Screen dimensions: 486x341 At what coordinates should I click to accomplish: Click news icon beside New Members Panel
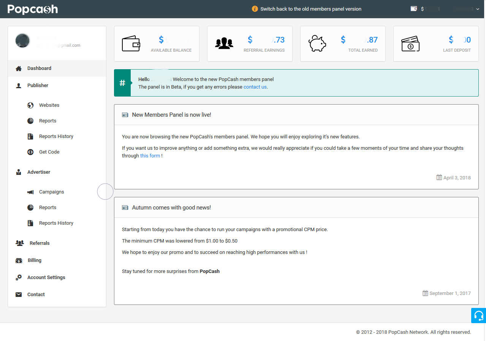[125, 115]
